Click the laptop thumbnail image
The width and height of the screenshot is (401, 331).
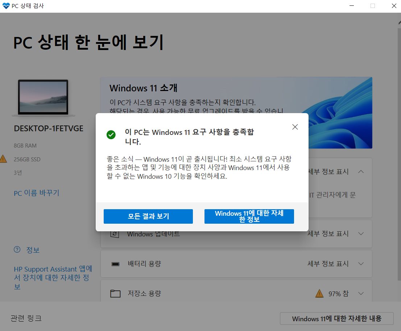pyautogui.click(x=43, y=98)
